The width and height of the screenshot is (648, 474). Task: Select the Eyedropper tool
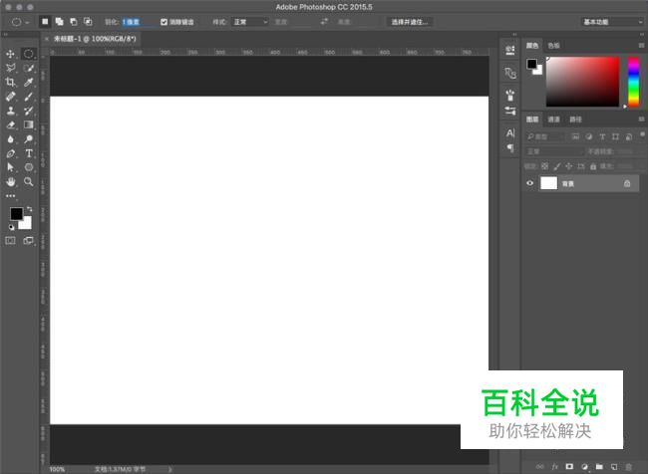[29, 83]
